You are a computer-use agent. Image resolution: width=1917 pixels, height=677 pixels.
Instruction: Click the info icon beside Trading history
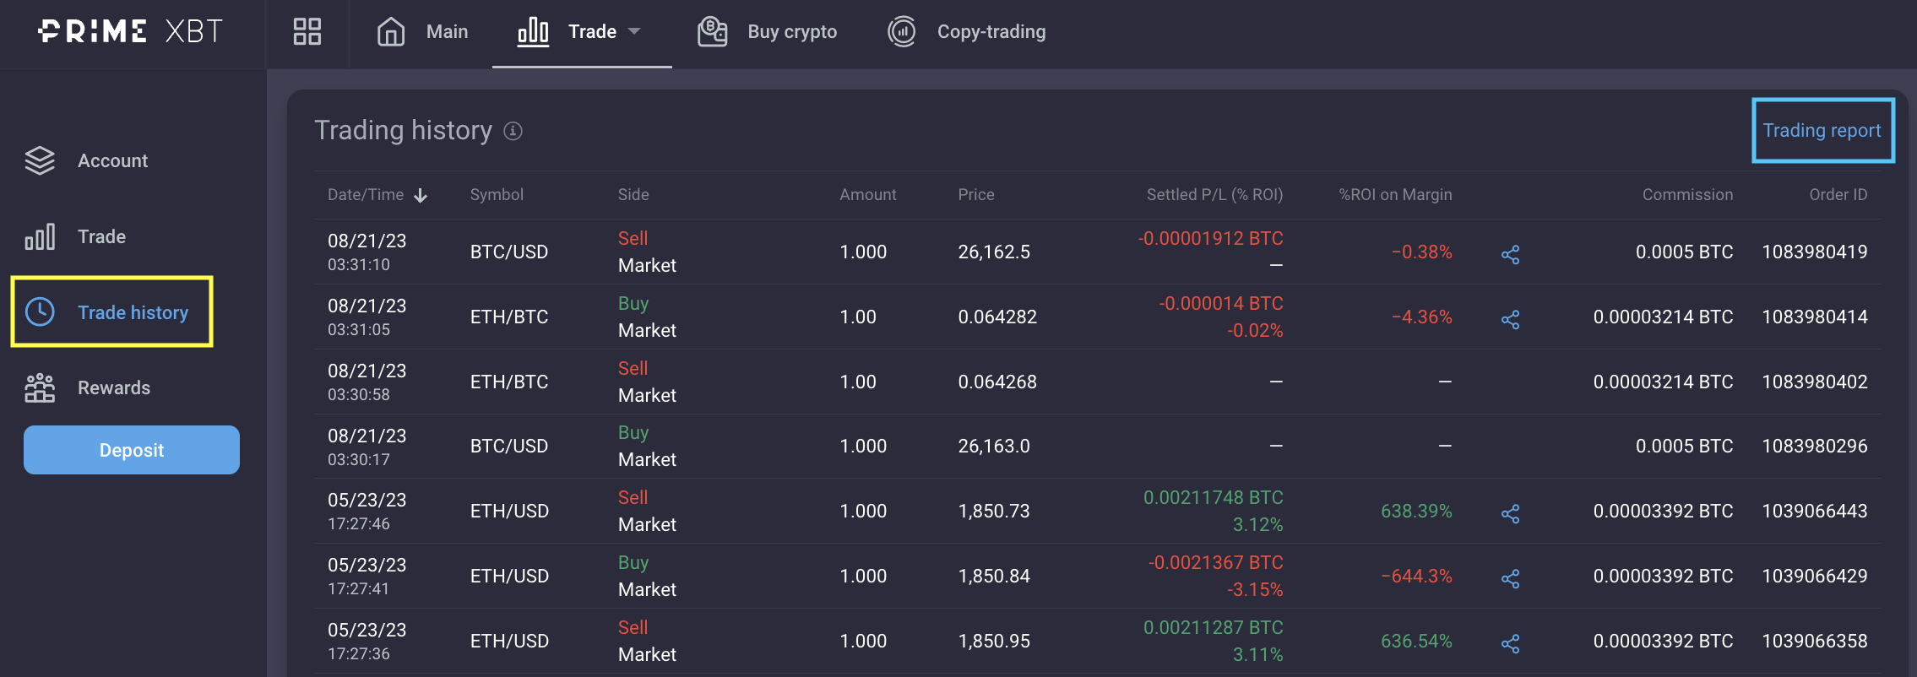[x=513, y=131]
